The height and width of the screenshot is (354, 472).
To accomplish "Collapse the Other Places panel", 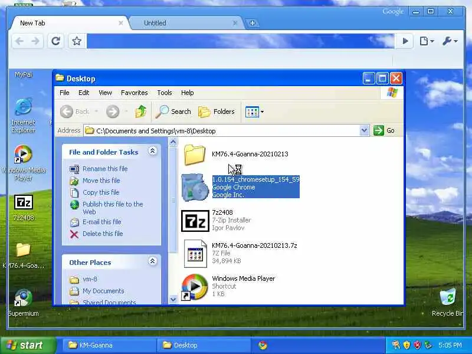I will (152, 261).
